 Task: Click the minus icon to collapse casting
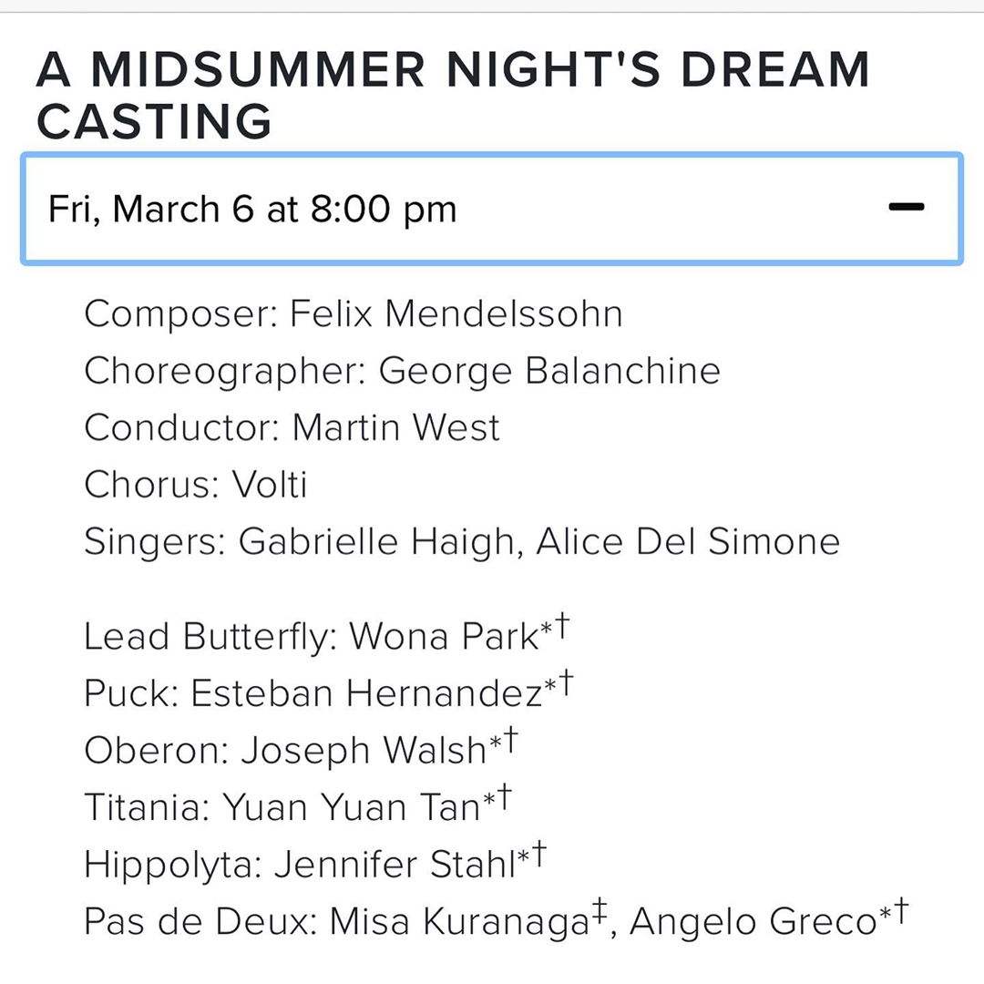907,208
